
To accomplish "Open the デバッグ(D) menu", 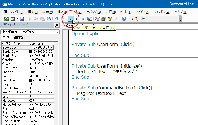I will tap(94, 12).
